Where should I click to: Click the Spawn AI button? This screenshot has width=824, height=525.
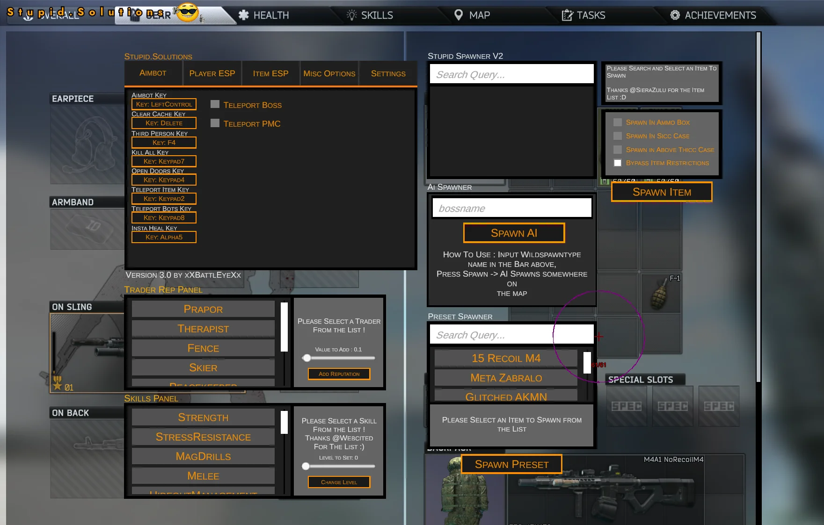pyautogui.click(x=514, y=233)
